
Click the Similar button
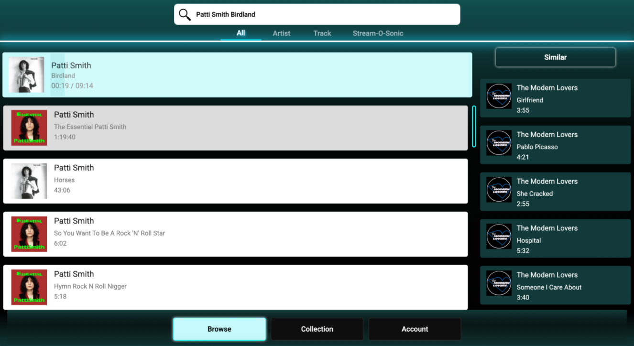coord(555,57)
